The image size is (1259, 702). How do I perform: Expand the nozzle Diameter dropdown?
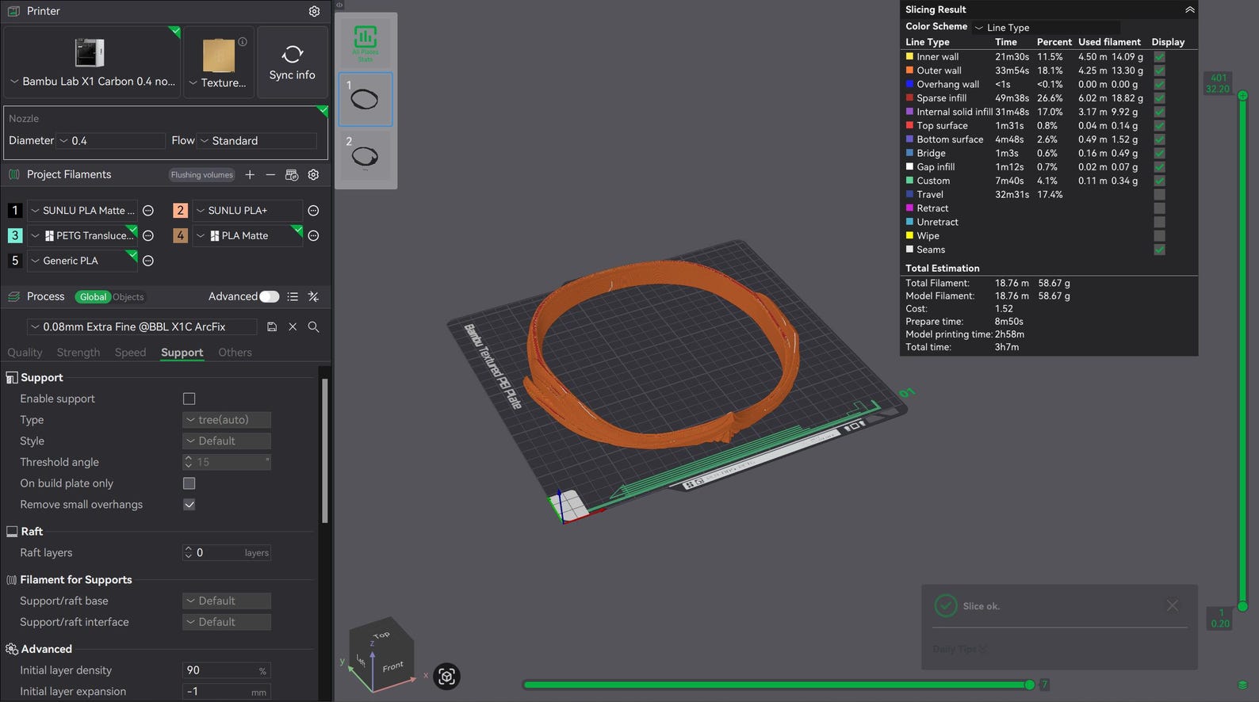click(111, 141)
